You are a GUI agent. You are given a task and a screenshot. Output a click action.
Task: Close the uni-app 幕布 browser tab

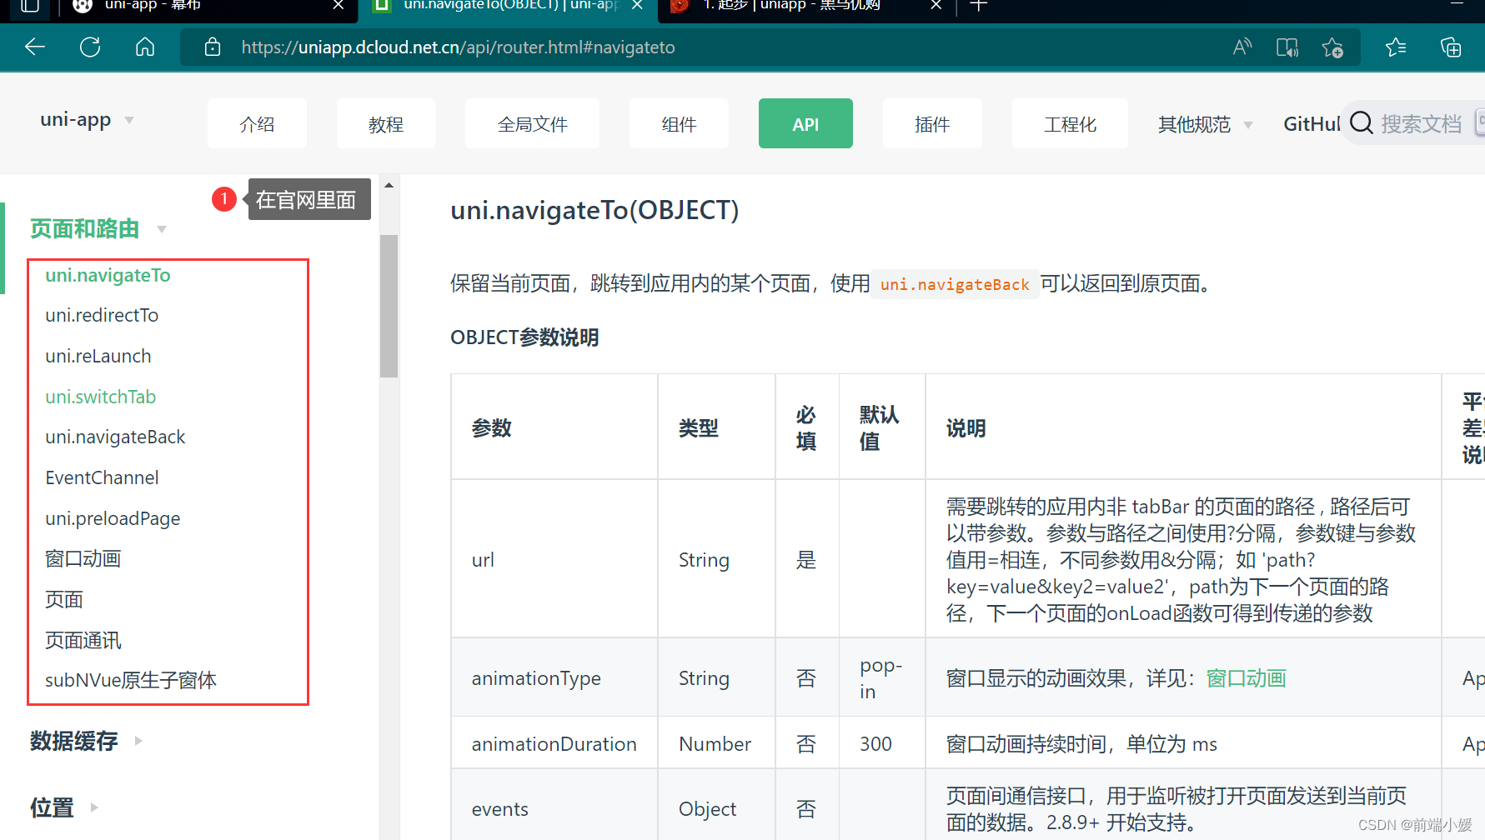[x=339, y=5]
